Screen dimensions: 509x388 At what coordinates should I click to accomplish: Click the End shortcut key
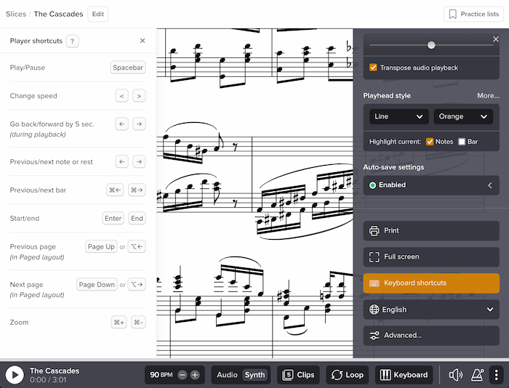coord(137,218)
